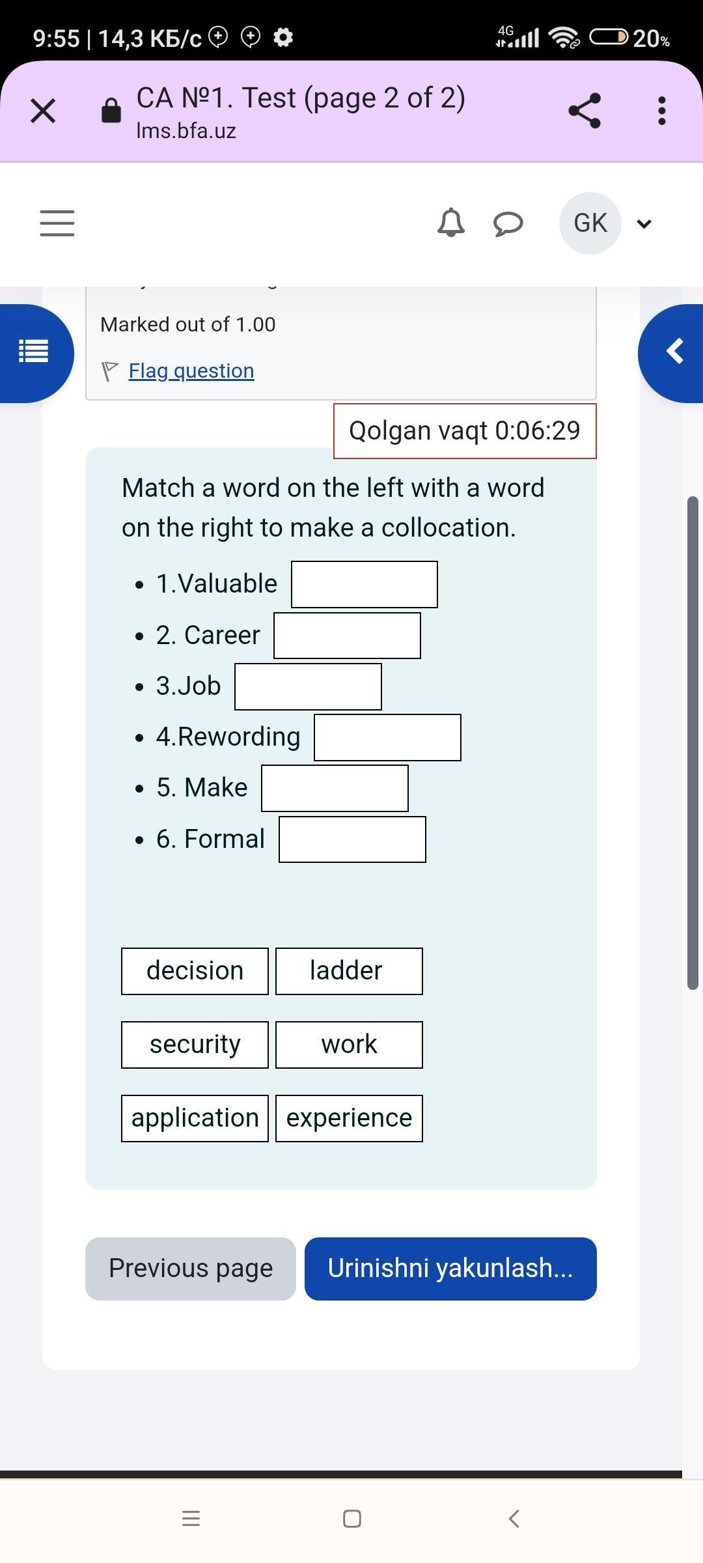
Task: Open the three-dot browser menu
Action: point(661,111)
